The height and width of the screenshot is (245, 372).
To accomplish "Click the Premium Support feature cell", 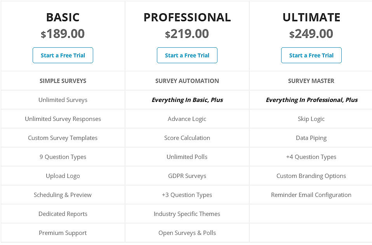I will [63, 233].
